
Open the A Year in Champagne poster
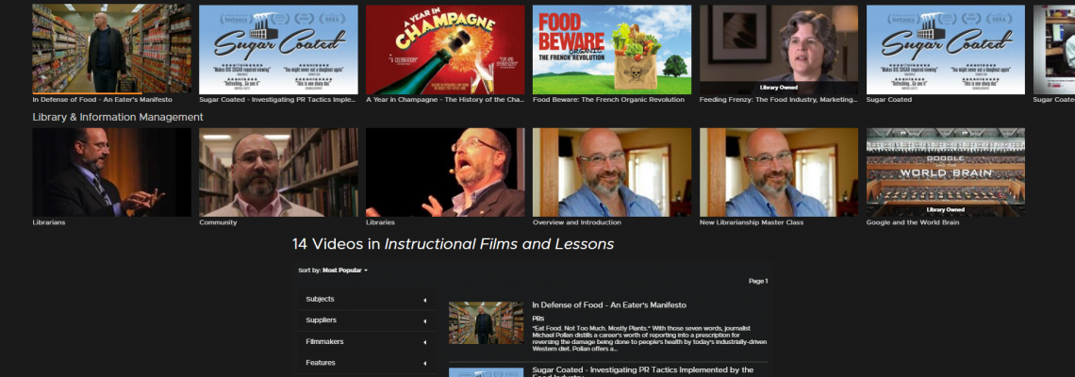[445, 49]
